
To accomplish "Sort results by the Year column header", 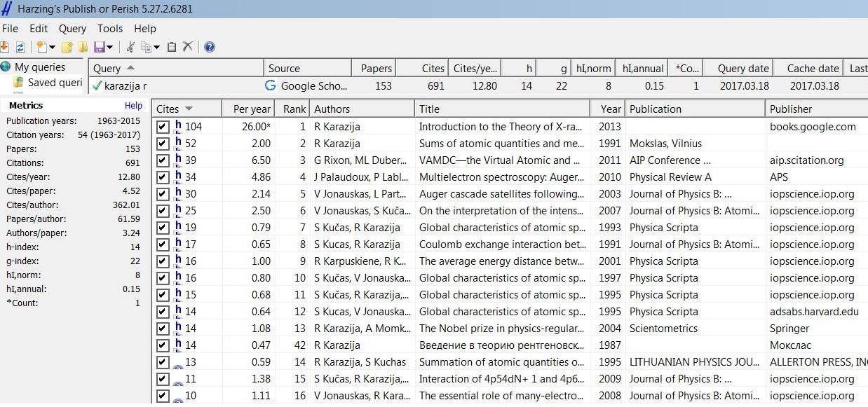I will click(x=610, y=109).
